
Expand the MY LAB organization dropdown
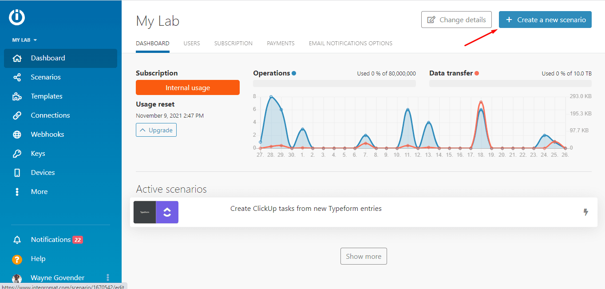(24, 40)
